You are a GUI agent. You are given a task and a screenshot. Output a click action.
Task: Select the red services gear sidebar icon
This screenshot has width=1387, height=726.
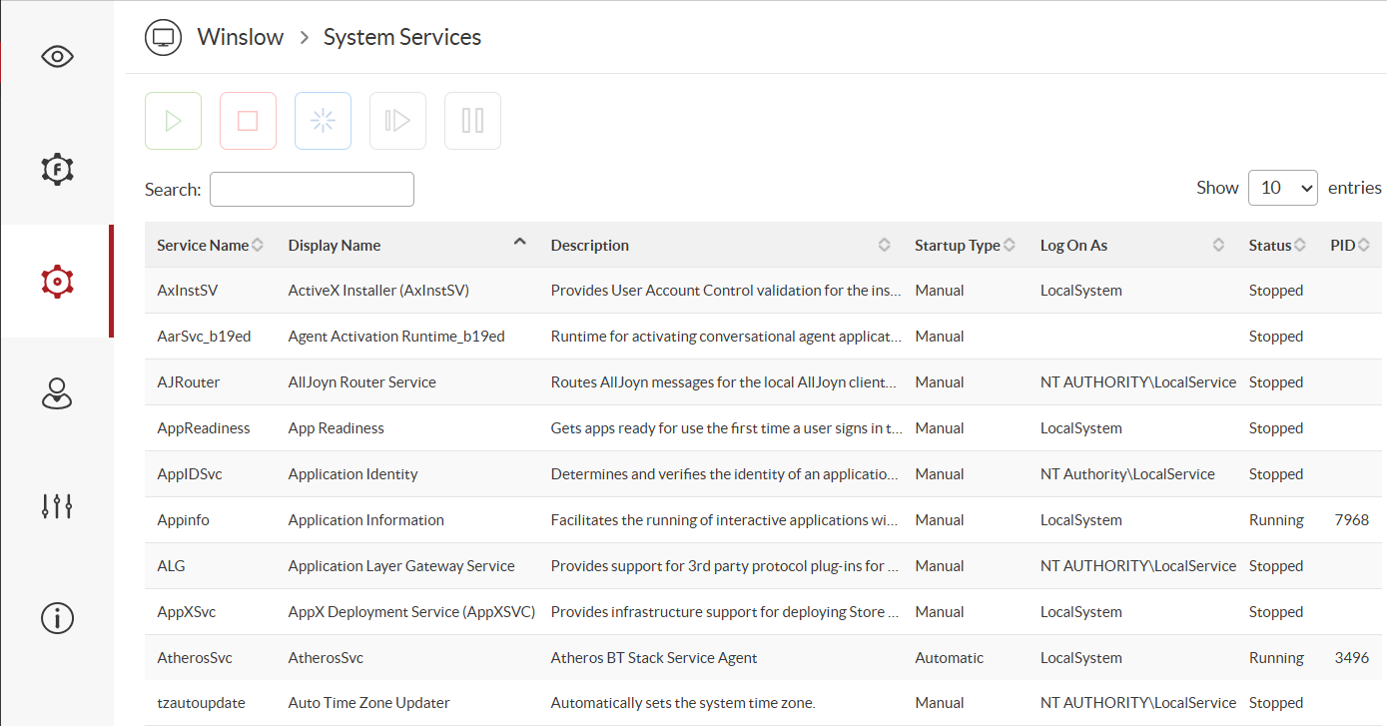(57, 282)
